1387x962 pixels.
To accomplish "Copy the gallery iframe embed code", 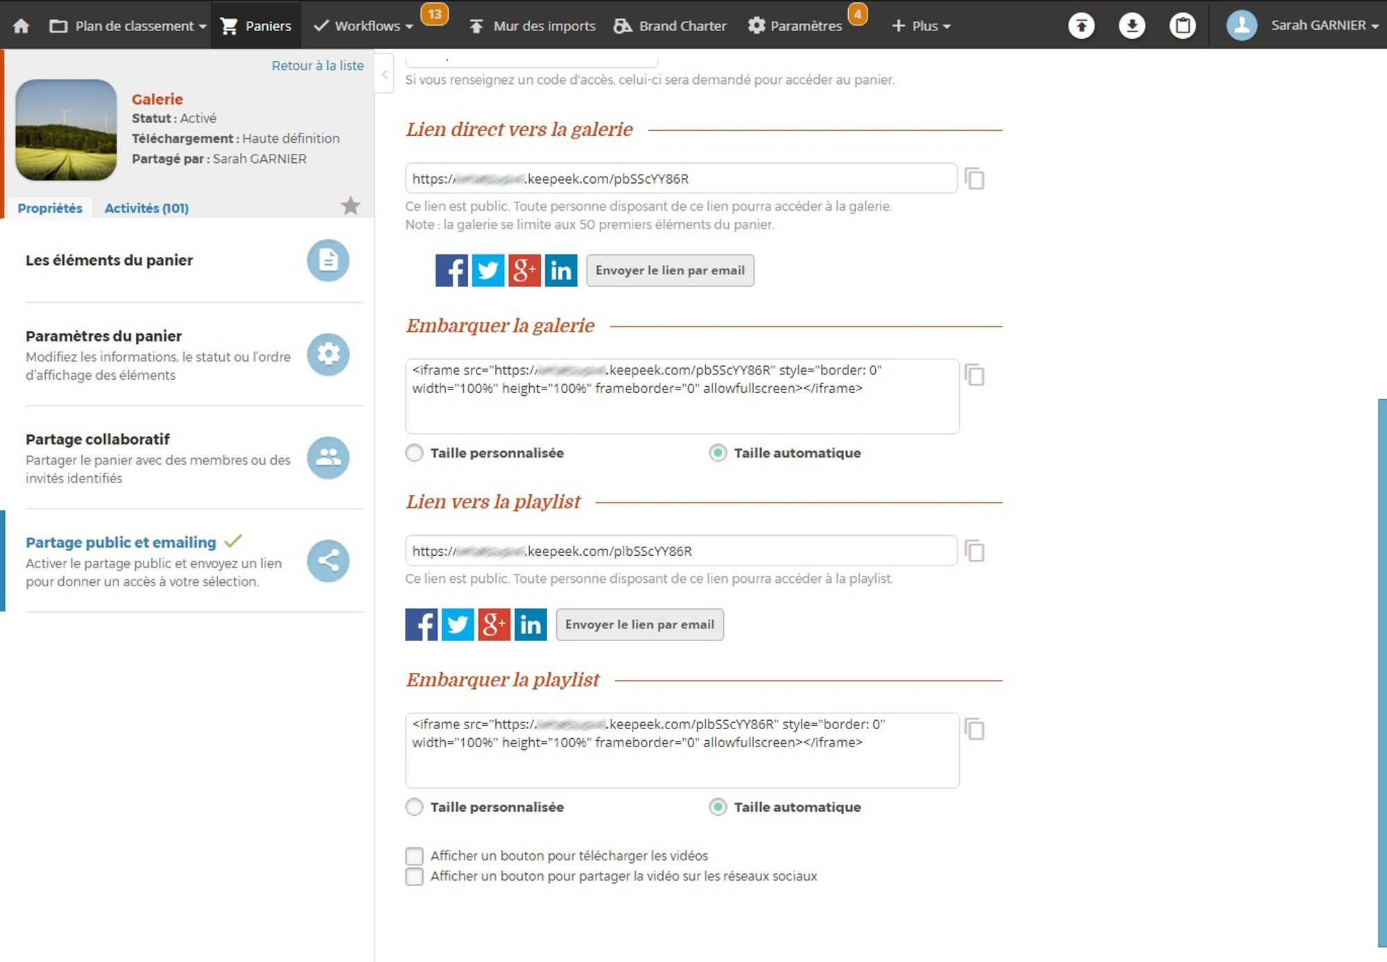I will (x=974, y=375).
